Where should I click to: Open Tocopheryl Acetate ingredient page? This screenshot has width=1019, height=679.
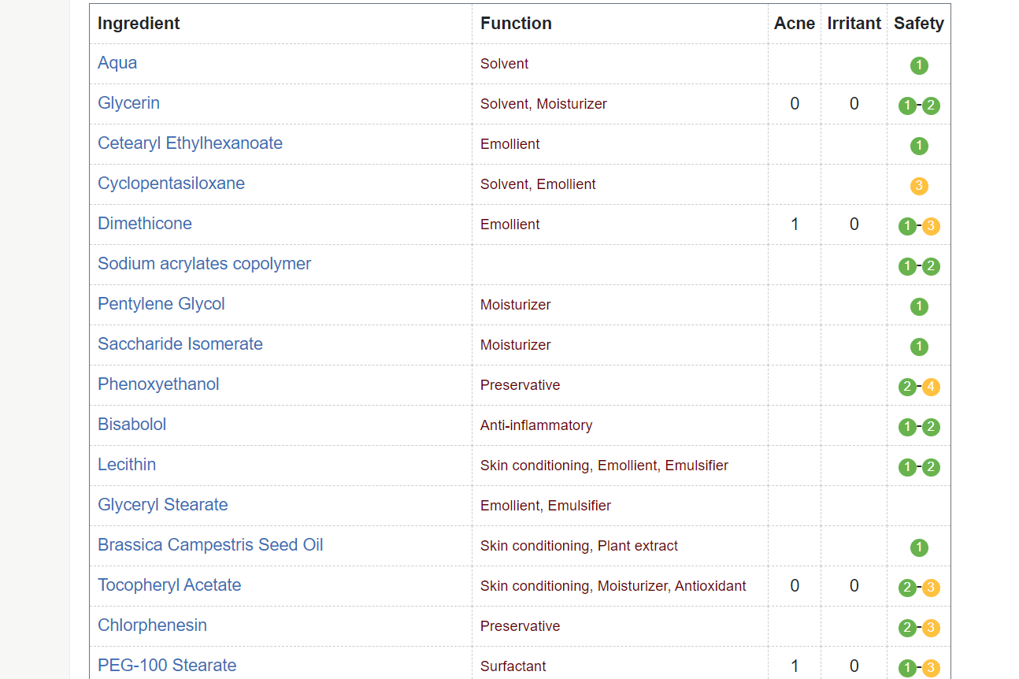click(169, 585)
